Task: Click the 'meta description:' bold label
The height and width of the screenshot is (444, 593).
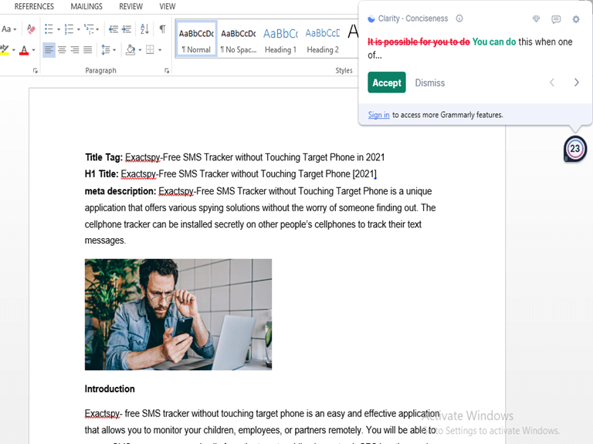Action: point(120,191)
